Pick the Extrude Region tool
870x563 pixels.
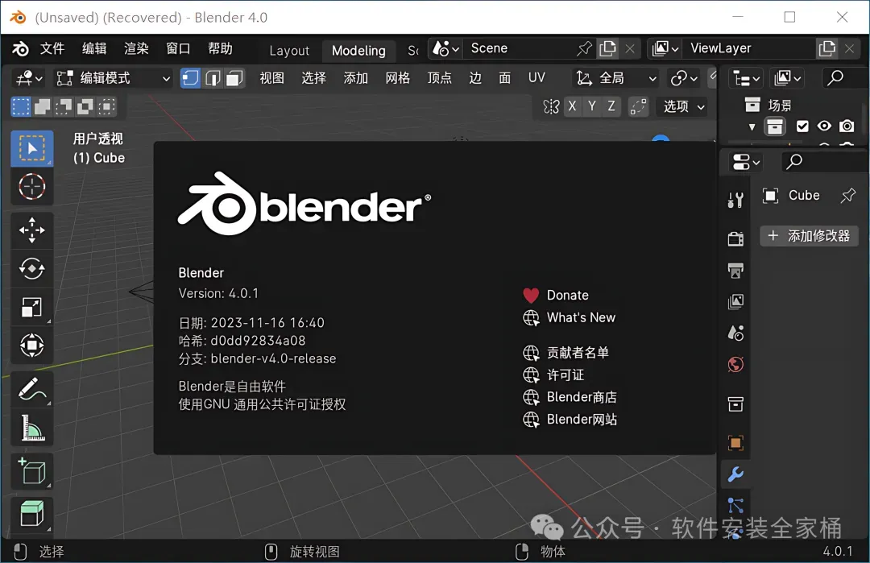click(x=32, y=514)
